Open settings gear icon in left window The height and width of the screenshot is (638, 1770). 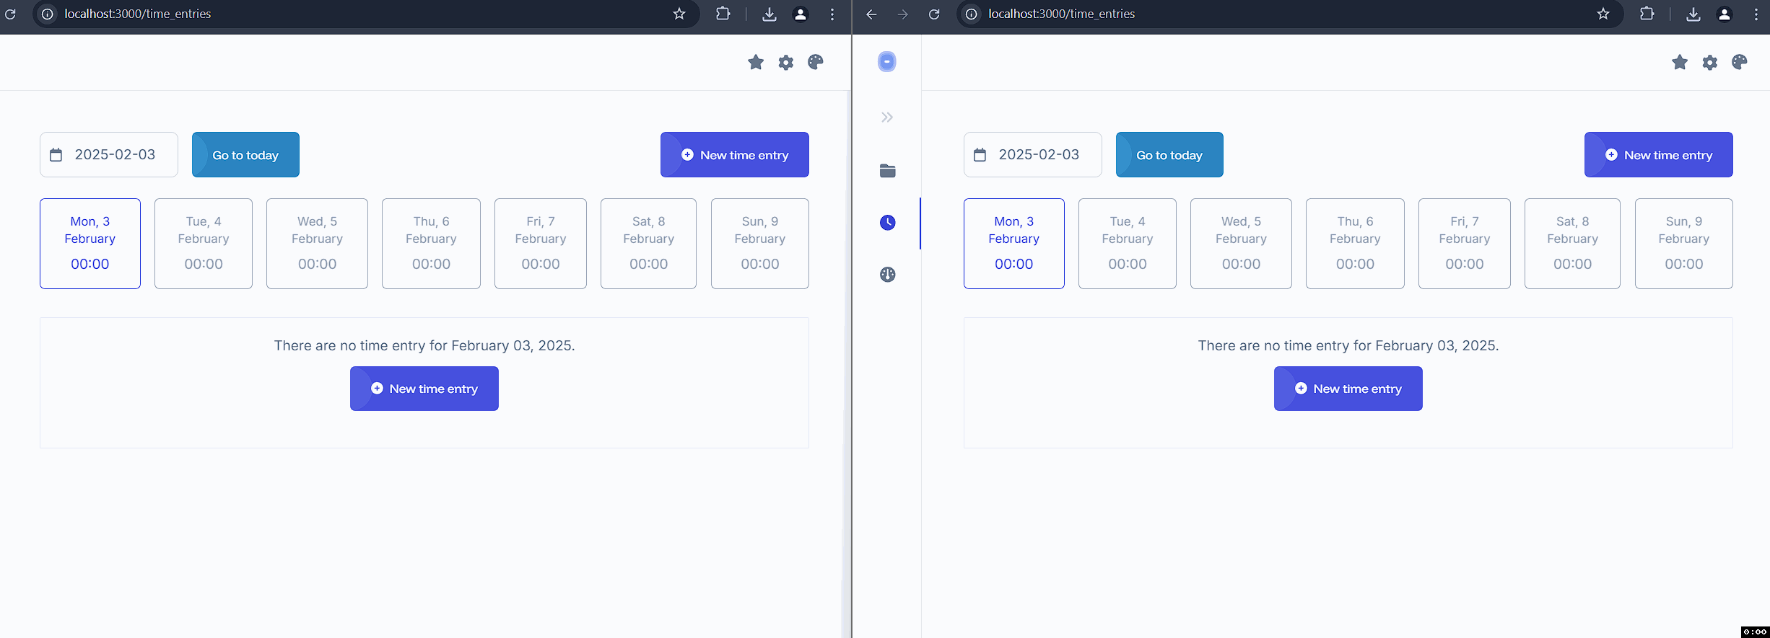click(x=786, y=63)
